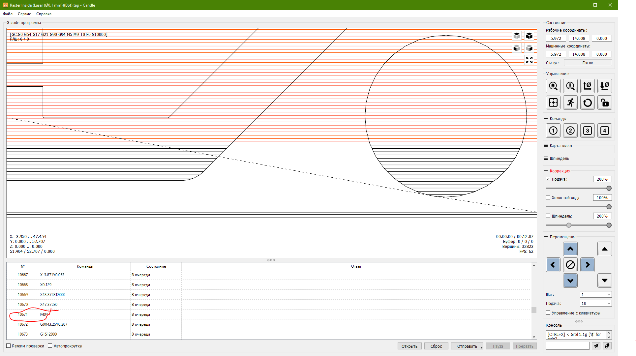This screenshot has width=636, height=356.
Task: Toggle the Автопрокрутка checkbox
Action: pos(50,346)
